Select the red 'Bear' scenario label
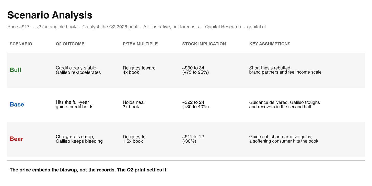Screen dimensions: 372x186 16,139
